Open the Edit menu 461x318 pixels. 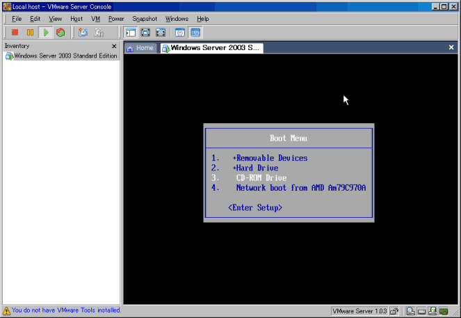click(x=35, y=19)
